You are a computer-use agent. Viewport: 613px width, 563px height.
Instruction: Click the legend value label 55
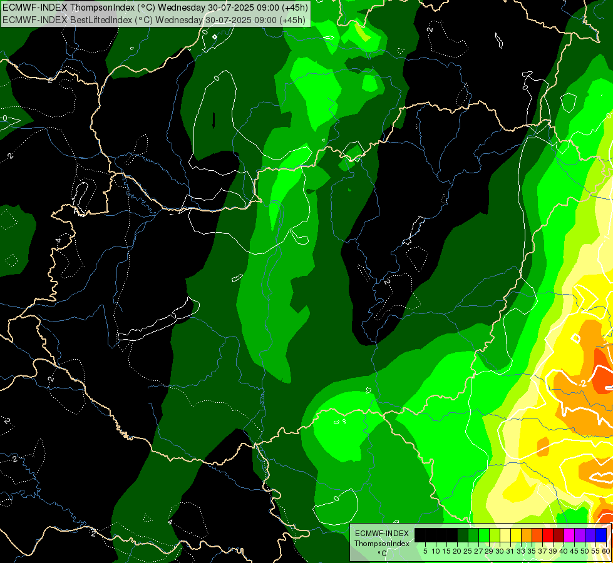click(x=595, y=551)
